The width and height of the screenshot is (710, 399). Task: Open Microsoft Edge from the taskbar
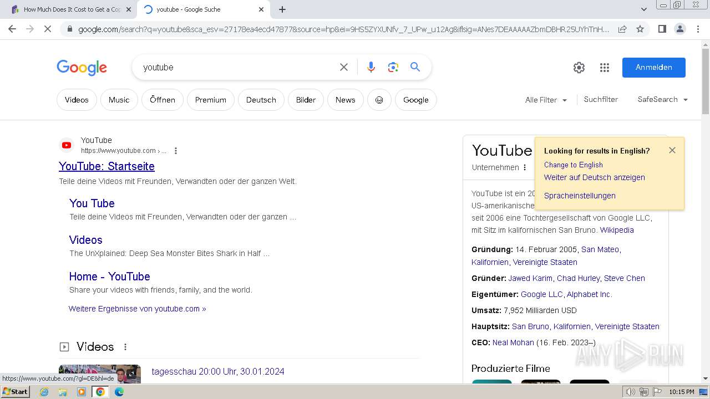pyautogui.click(x=119, y=392)
